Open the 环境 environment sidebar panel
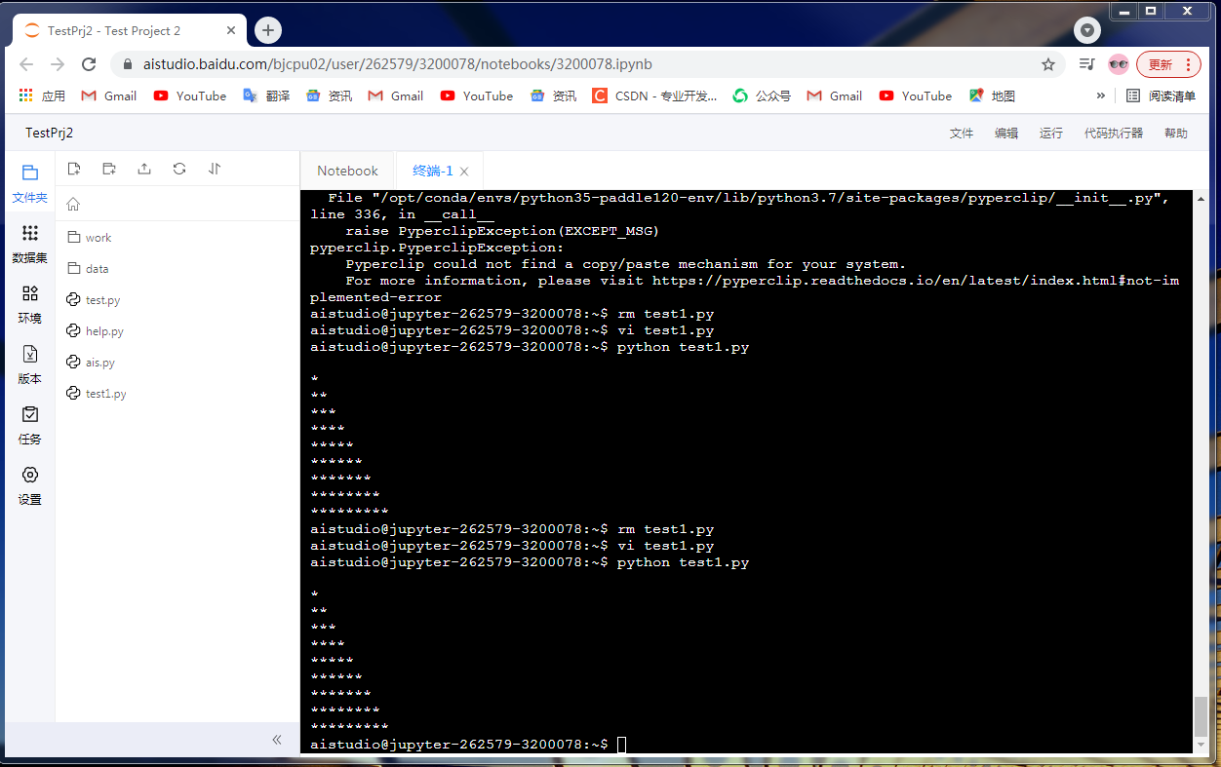1221x767 pixels. click(x=29, y=304)
